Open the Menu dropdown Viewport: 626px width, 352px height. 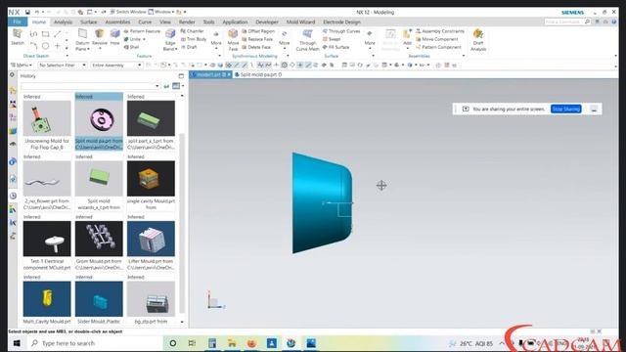pyautogui.click(x=22, y=65)
